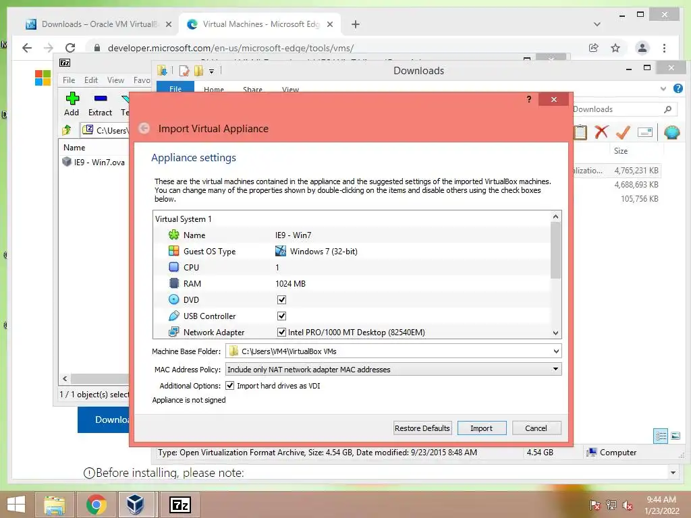691x518 pixels.
Task: Open the File tab in Explorer
Action: tap(175, 88)
